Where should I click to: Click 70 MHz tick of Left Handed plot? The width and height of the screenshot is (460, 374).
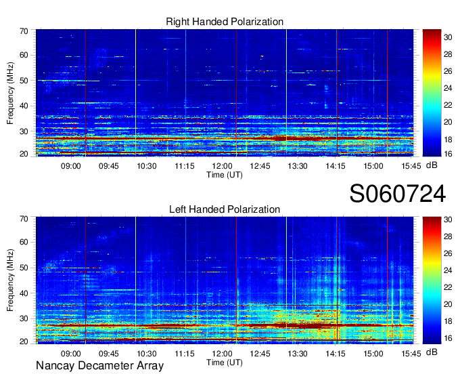24,219
